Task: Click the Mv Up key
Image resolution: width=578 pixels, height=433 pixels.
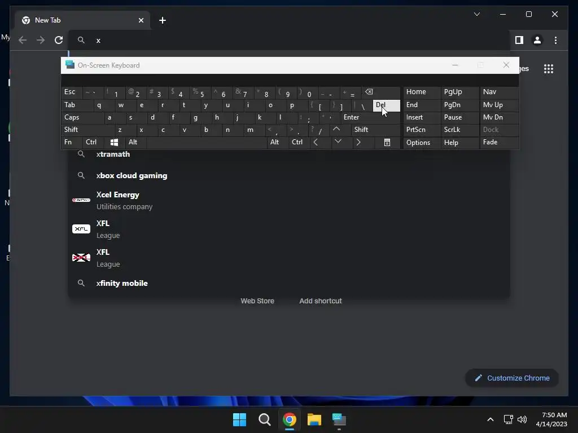Action: pyautogui.click(x=499, y=105)
